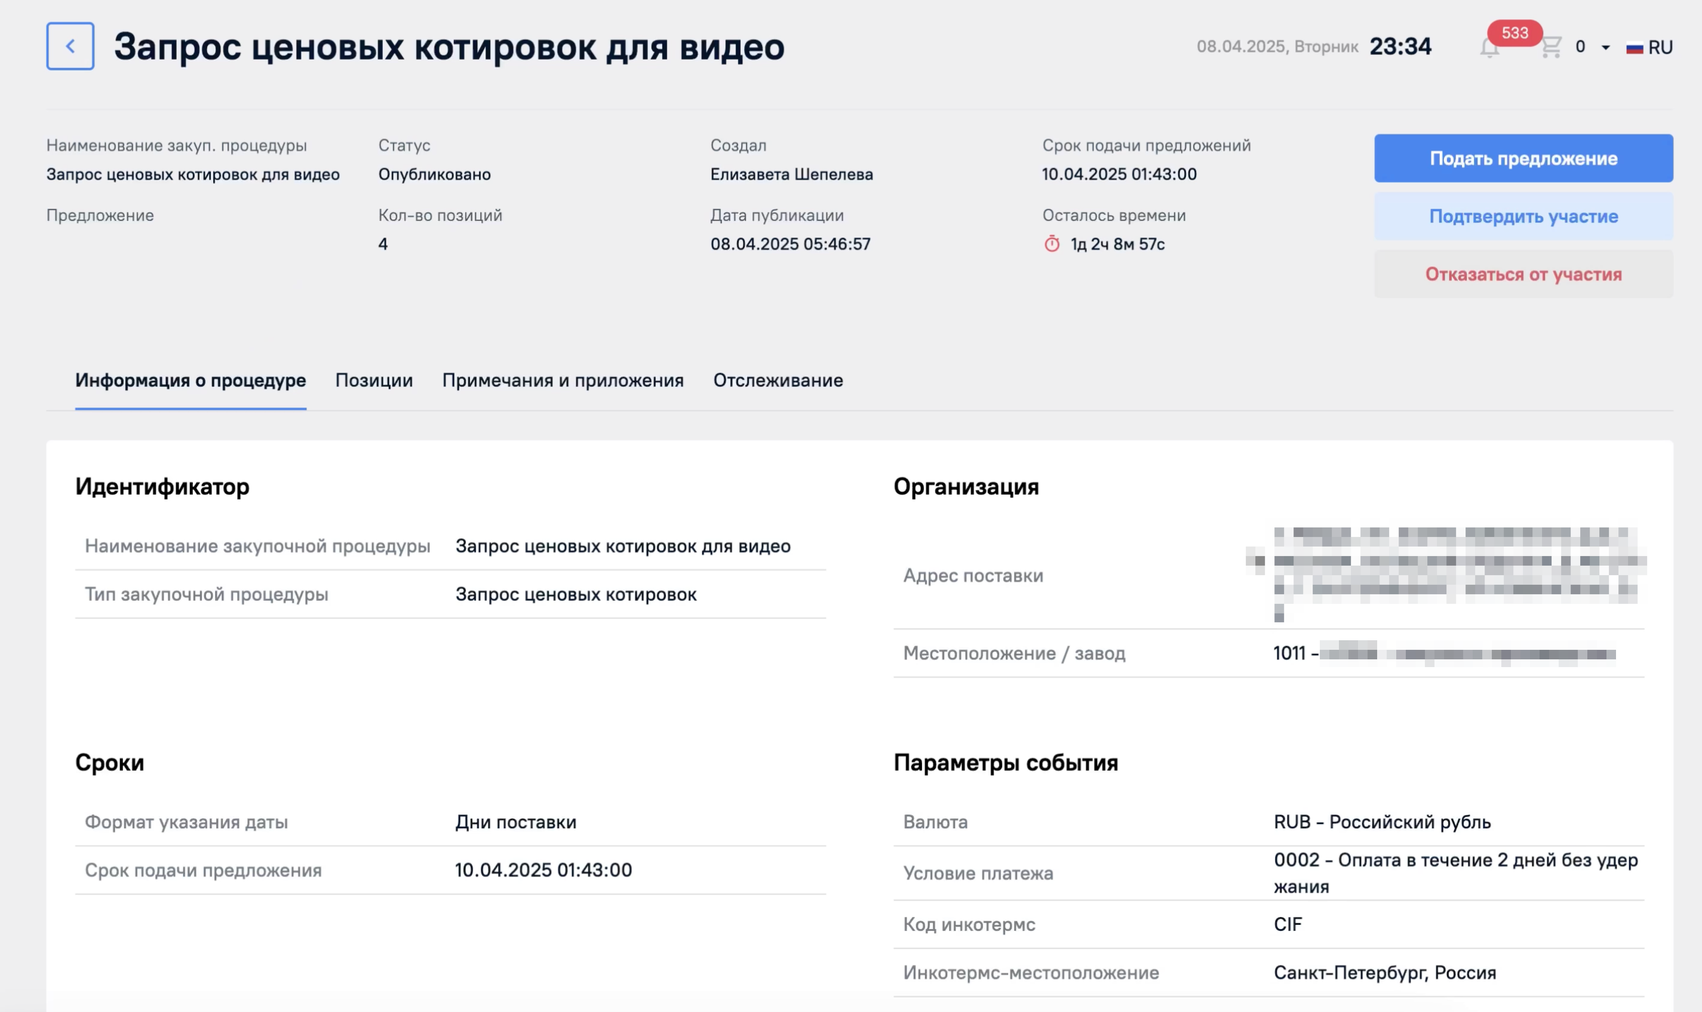This screenshot has width=1702, height=1012.
Task: Click the Russian flag icon
Action: [x=1635, y=48]
